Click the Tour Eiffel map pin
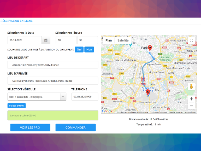 (x=130, y=45)
